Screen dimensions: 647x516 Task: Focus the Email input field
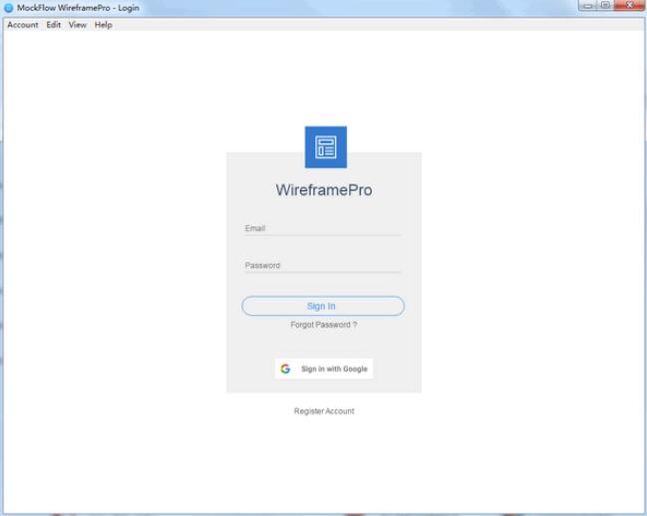(x=322, y=228)
